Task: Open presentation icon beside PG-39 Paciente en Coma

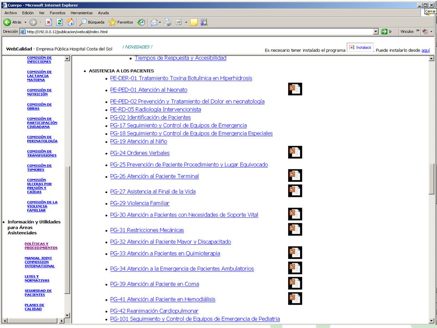Action: tap(295, 283)
